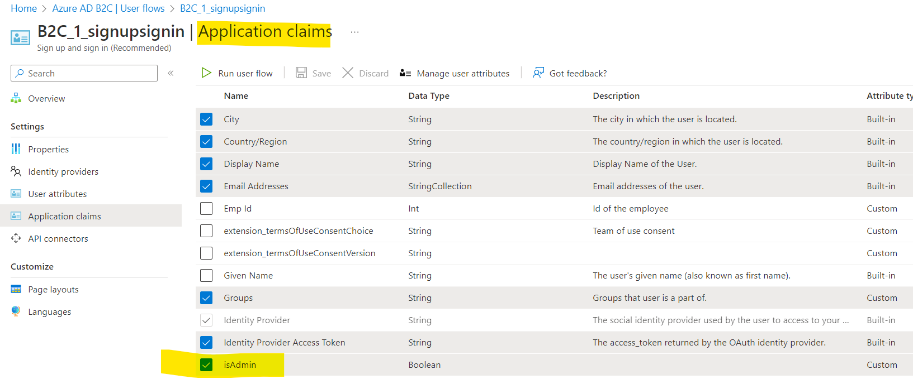Click the Page layouts icon
Viewport: 913px width, 379px height.
click(x=16, y=289)
